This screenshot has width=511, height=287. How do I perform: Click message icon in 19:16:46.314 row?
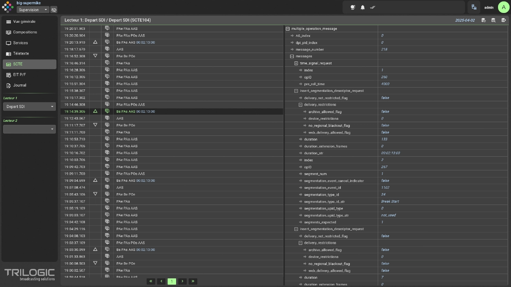tap(107, 63)
